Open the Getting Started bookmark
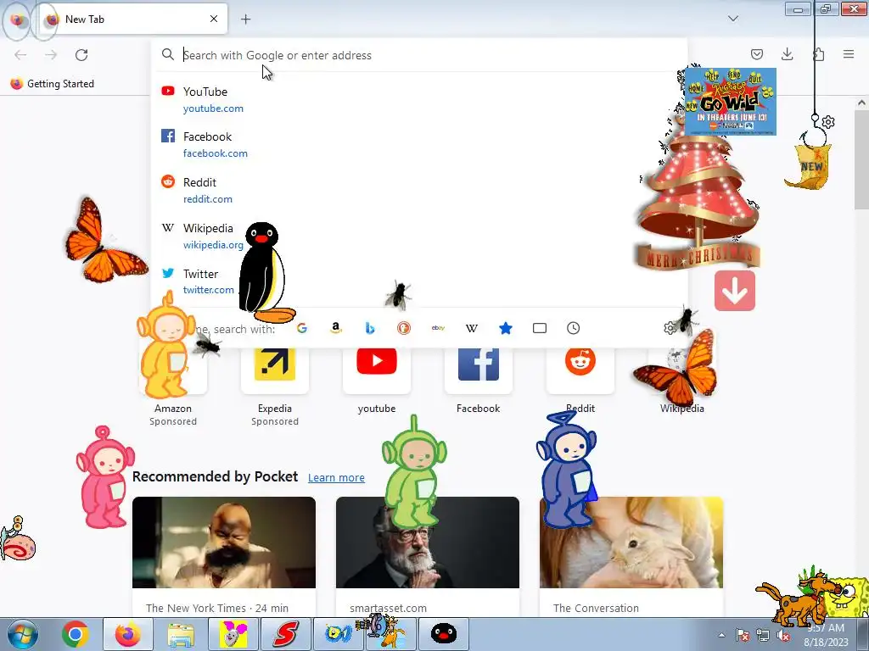This screenshot has width=869, height=651. [x=52, y=84]
